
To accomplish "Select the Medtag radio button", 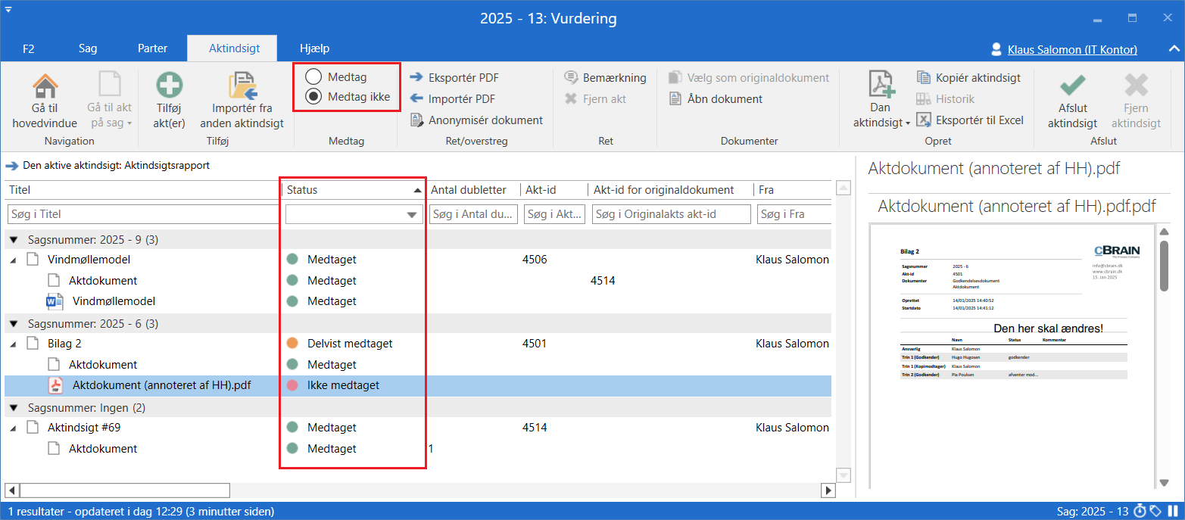I will [313, 76].
